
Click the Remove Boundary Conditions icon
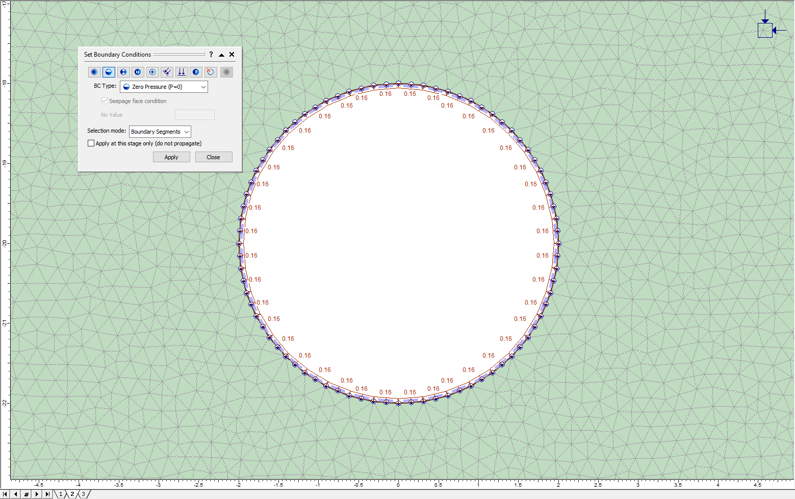coord(210,72)
